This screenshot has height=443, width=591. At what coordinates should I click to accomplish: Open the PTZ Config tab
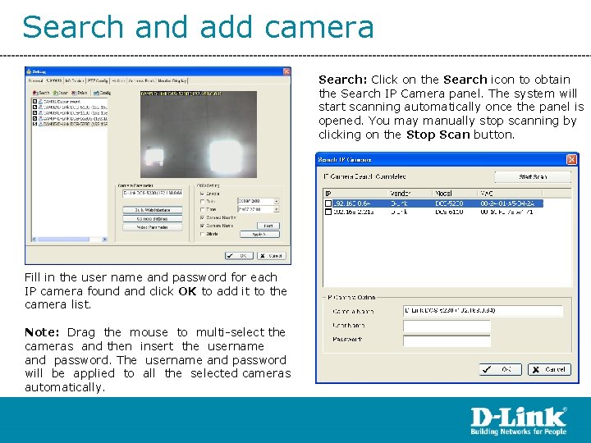tap(97, 80)
